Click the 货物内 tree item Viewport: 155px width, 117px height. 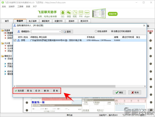(9, 38)
